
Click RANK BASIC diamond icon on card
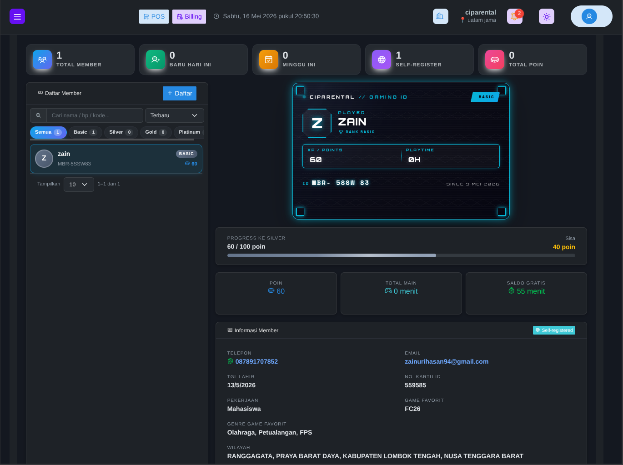[x=341, y=132]
